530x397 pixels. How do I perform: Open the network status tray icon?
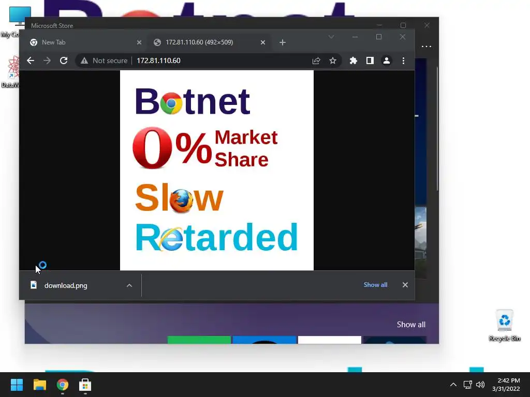click(x=467, y=385)
